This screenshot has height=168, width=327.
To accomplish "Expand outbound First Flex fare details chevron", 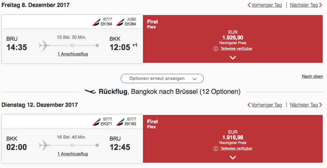I will (x=233, y=57).
